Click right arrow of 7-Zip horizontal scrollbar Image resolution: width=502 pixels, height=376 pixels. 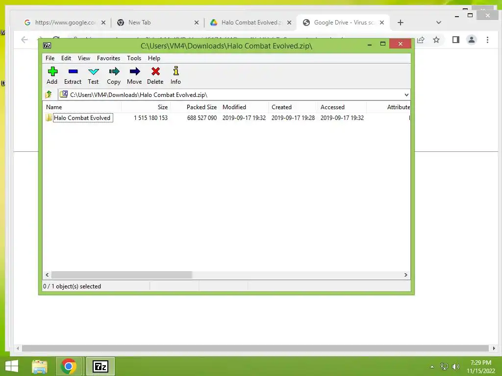click(406, 275)
